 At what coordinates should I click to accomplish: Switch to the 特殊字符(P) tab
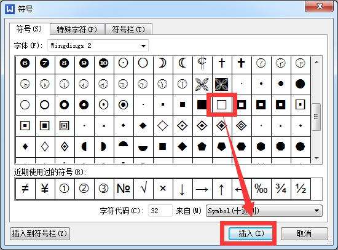pos(77,29)
